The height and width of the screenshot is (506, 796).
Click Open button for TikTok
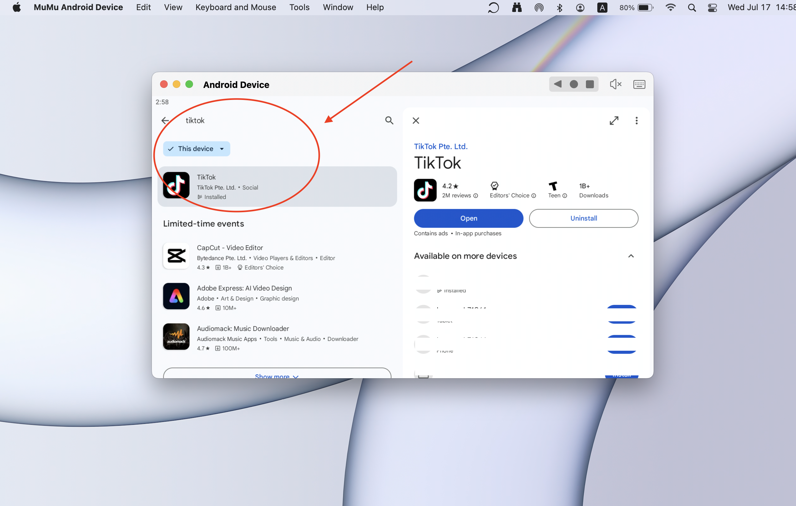[x=469, y=218]
